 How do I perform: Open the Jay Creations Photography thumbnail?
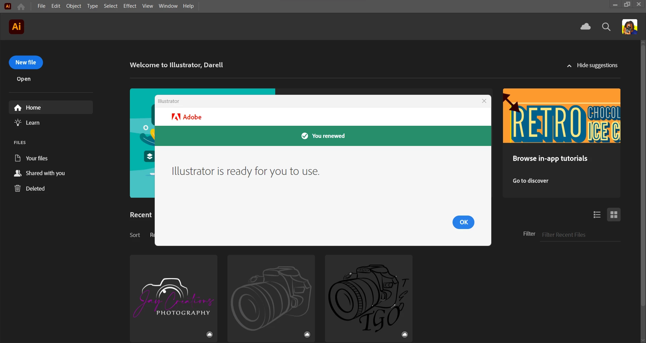pyautogui.click(x=174, y=299)
